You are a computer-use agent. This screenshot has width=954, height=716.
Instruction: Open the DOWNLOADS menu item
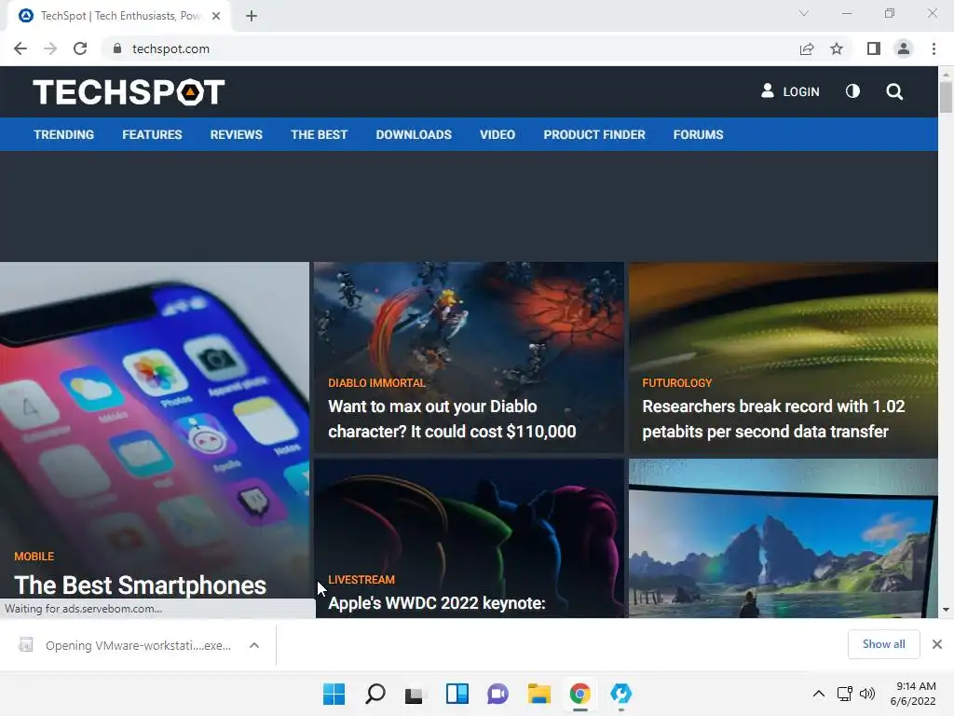414,134
